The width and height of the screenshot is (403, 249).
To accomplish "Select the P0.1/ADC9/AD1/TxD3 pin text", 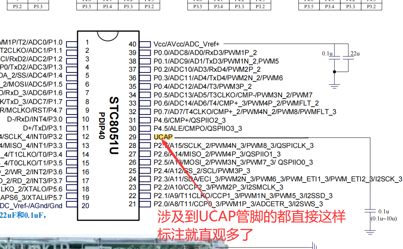I will click(x=216, y=61).
